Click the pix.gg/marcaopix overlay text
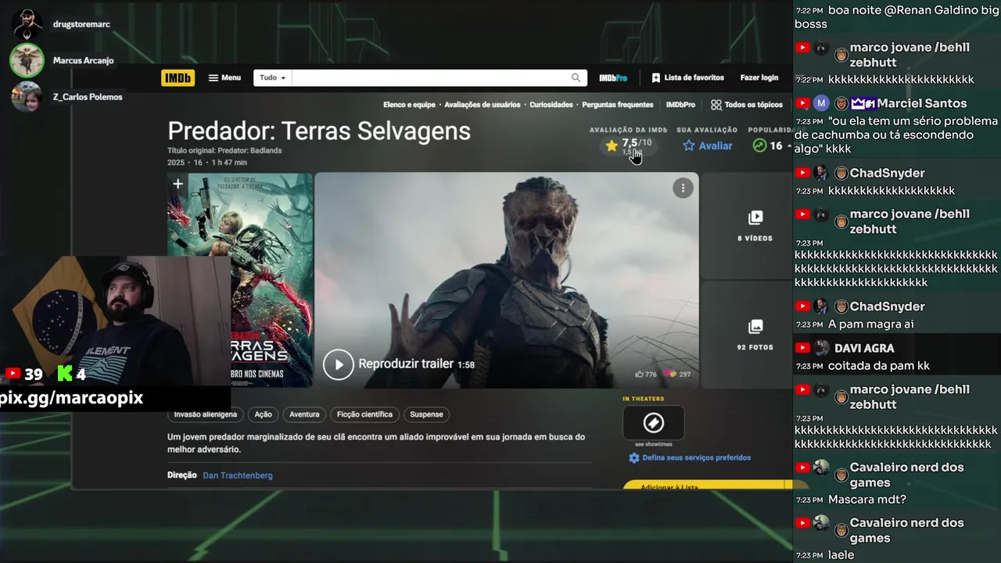Image resolution: width=1001 pixels, height=563 pixels. (71, 397)
